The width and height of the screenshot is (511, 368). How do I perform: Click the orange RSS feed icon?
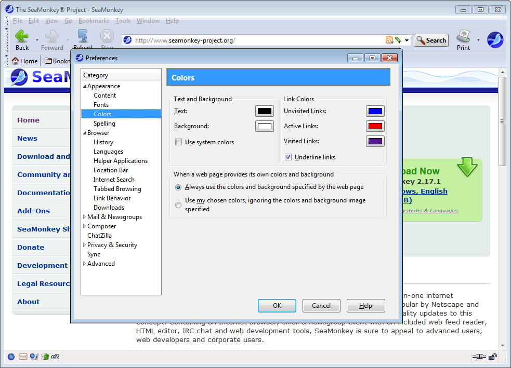click(x=389, y=40)
